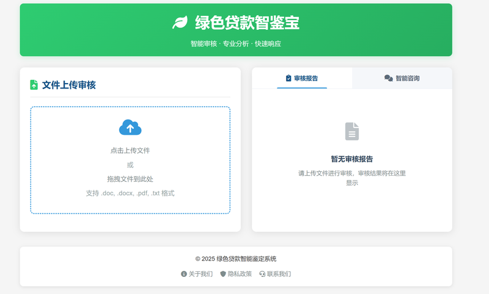Click the chat bubbles icon on 智能咨询 tab
The width and height of the screenshot is (489, 294).
388,78
